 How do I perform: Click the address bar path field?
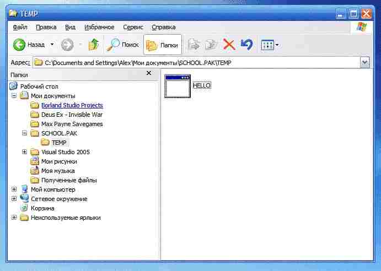[196, 63]
